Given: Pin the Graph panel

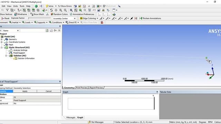Looking at the screenshot, I should click(157, 92).
